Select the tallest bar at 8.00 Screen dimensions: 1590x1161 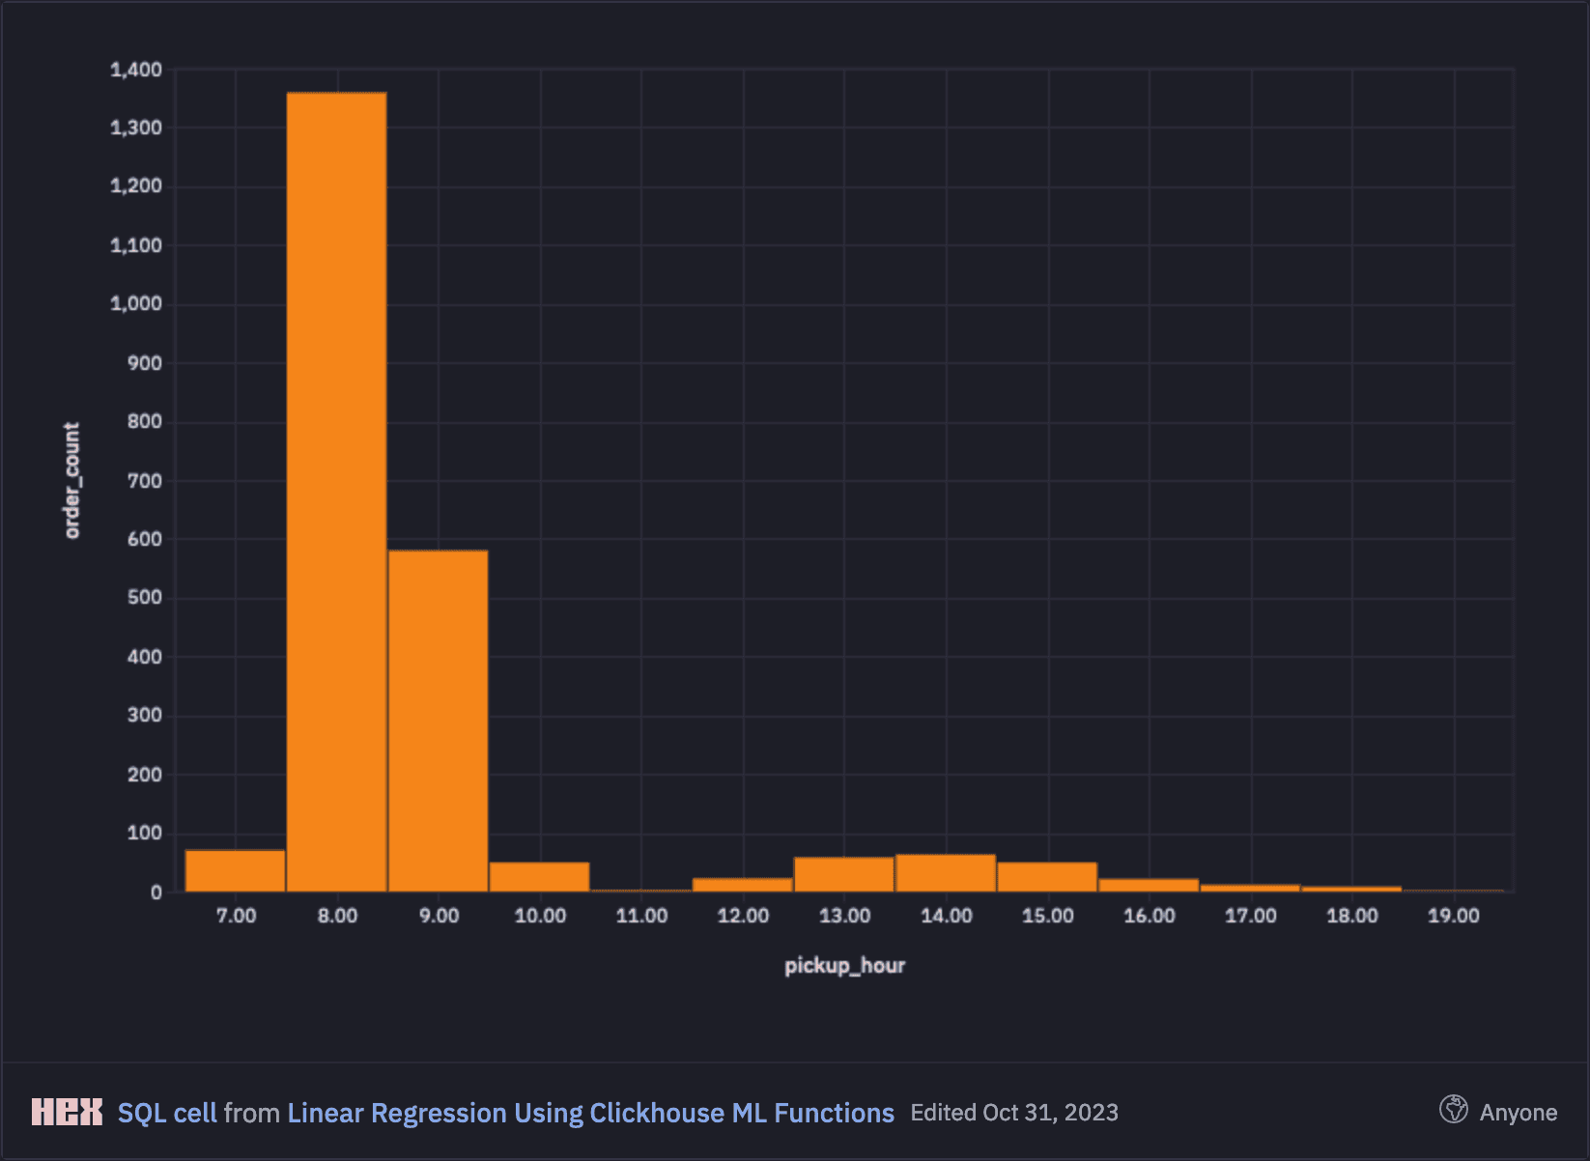[x=337, y=492]
